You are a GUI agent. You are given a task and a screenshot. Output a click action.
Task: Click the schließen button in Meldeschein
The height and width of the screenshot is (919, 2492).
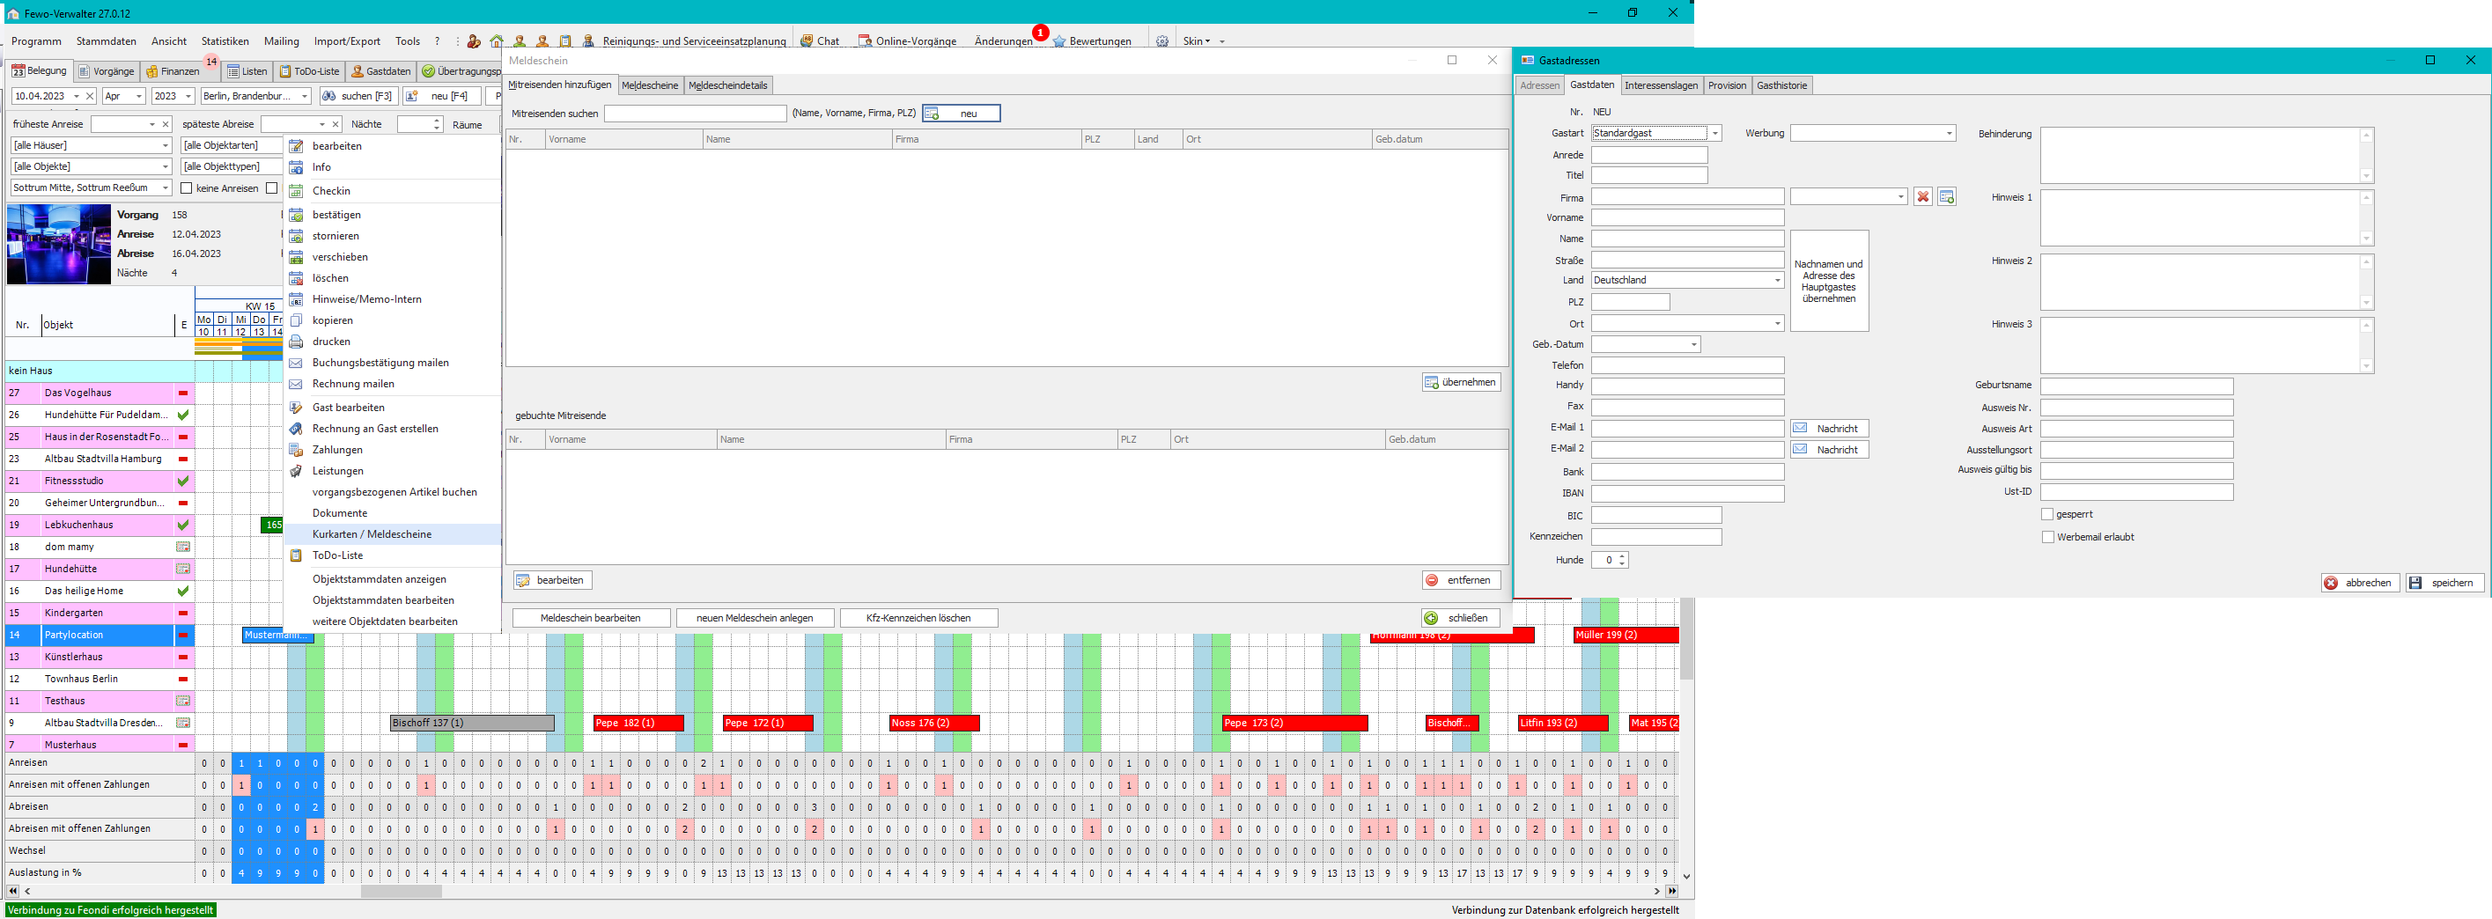[1461, 618]
